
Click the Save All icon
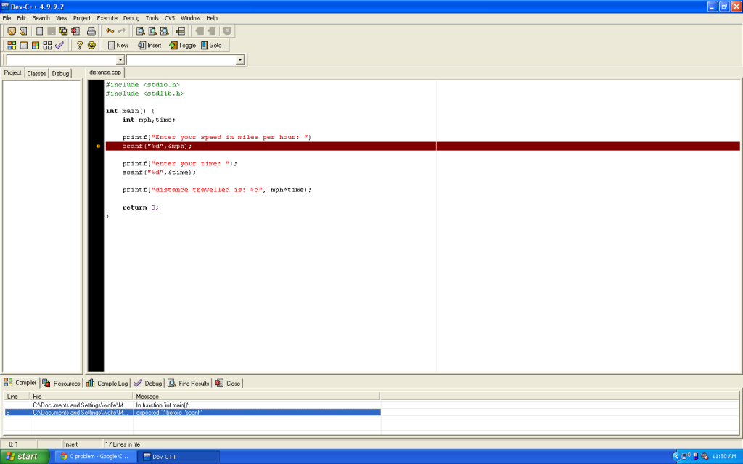pos(63,31)
